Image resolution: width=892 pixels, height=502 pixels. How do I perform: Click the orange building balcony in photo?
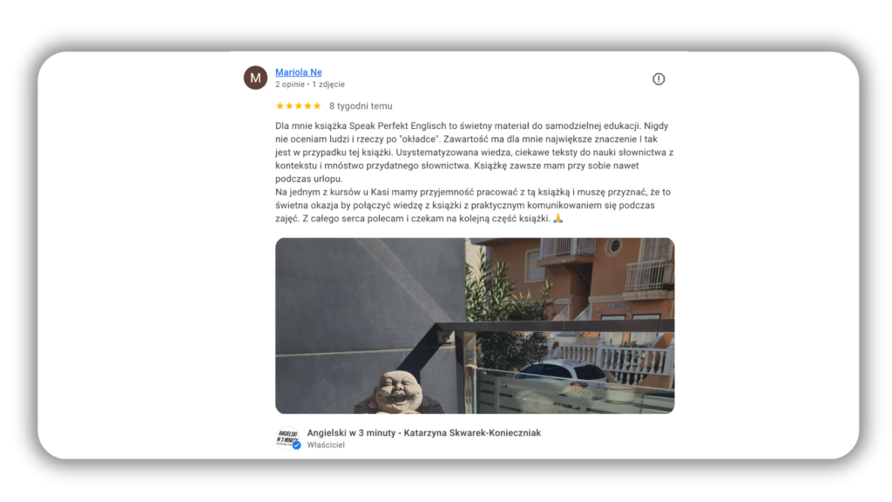[x=648, y=273]
